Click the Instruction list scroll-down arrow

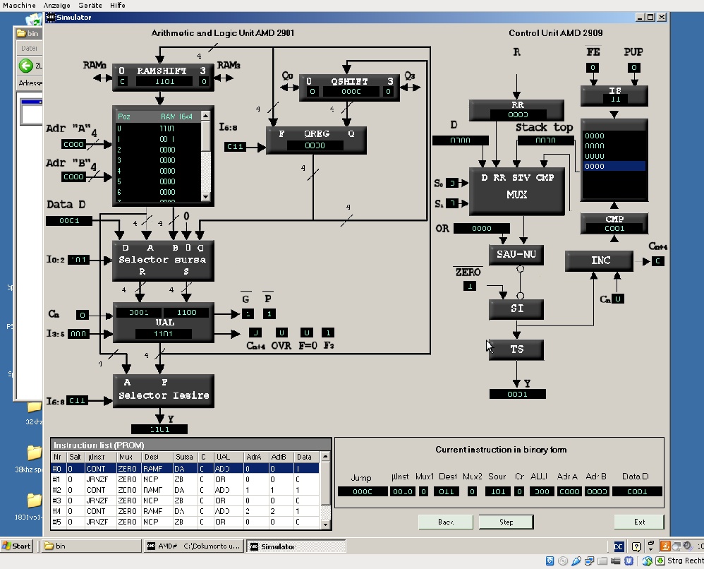tap(325, 525)
